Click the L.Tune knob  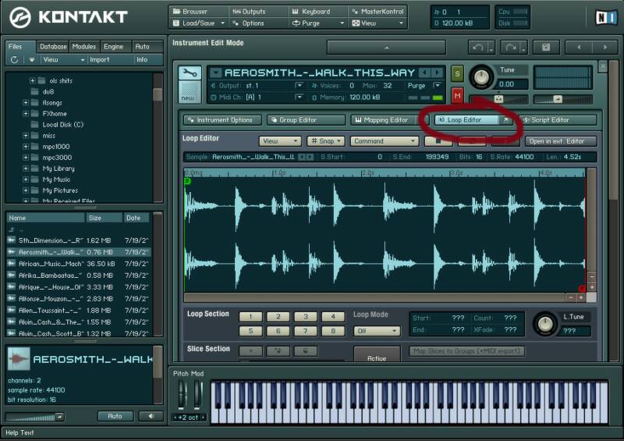[x=545, y=323]
